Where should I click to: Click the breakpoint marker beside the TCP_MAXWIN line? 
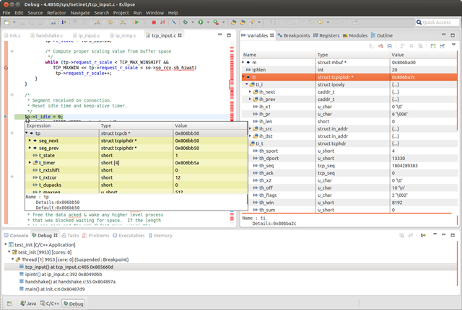click(x=6, y=68)
